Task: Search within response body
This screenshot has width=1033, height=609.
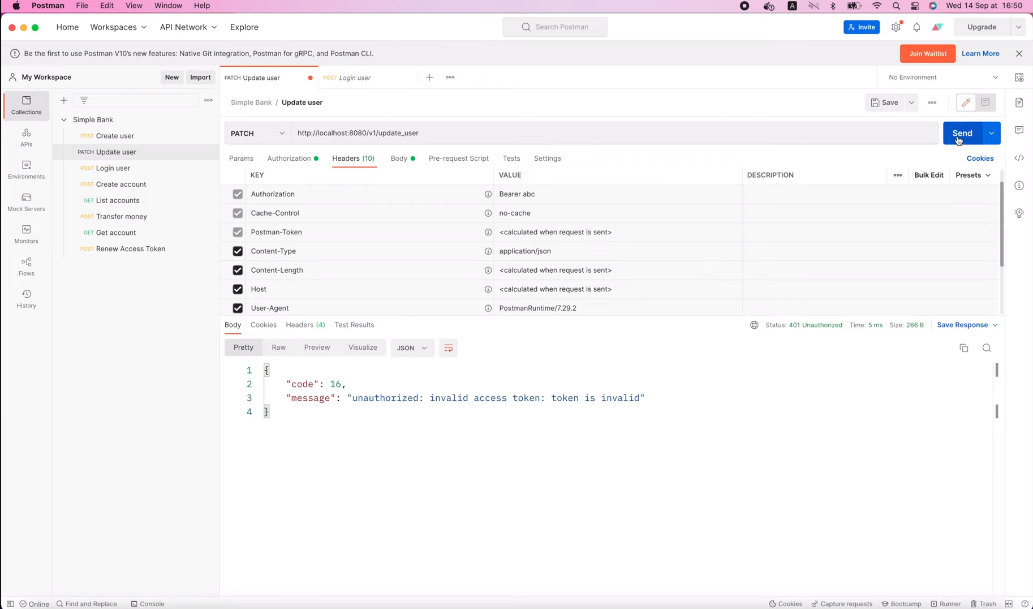Action: (x=987, y=348)
